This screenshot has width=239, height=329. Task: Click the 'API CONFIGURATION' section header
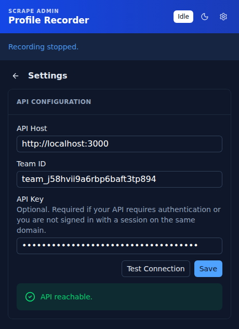tap(54, 102)
